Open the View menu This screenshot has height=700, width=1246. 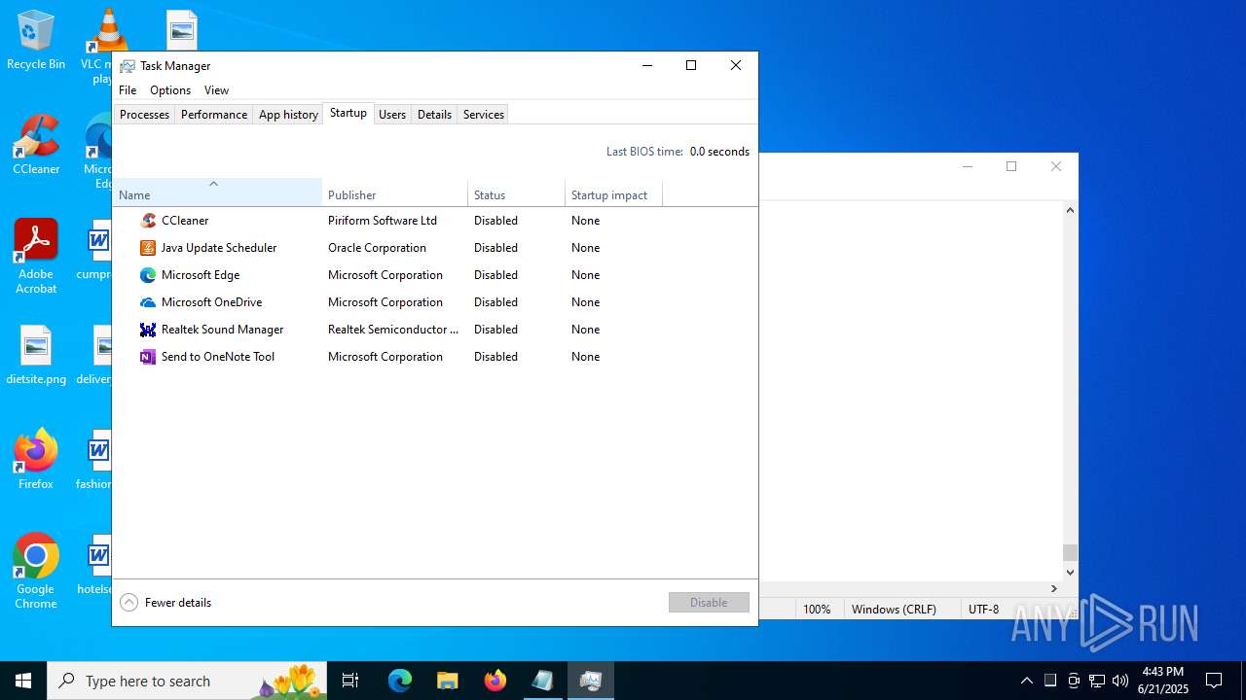tap(216, 90)
